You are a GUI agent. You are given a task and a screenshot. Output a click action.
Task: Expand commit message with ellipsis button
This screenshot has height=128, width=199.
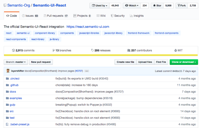point(87,71)
